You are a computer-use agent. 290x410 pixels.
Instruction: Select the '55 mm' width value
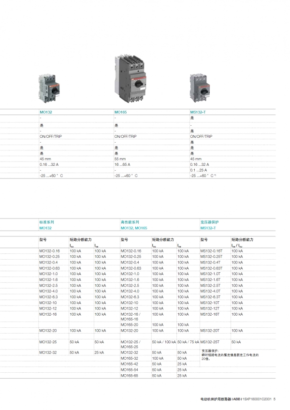click(120, 159)
